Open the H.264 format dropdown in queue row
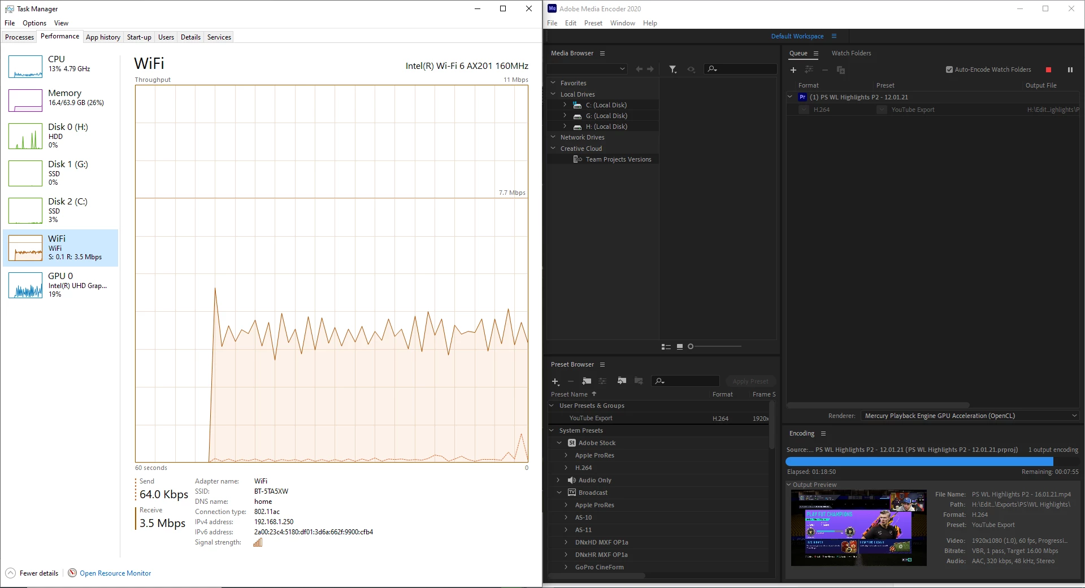 (x=804, y=110)
